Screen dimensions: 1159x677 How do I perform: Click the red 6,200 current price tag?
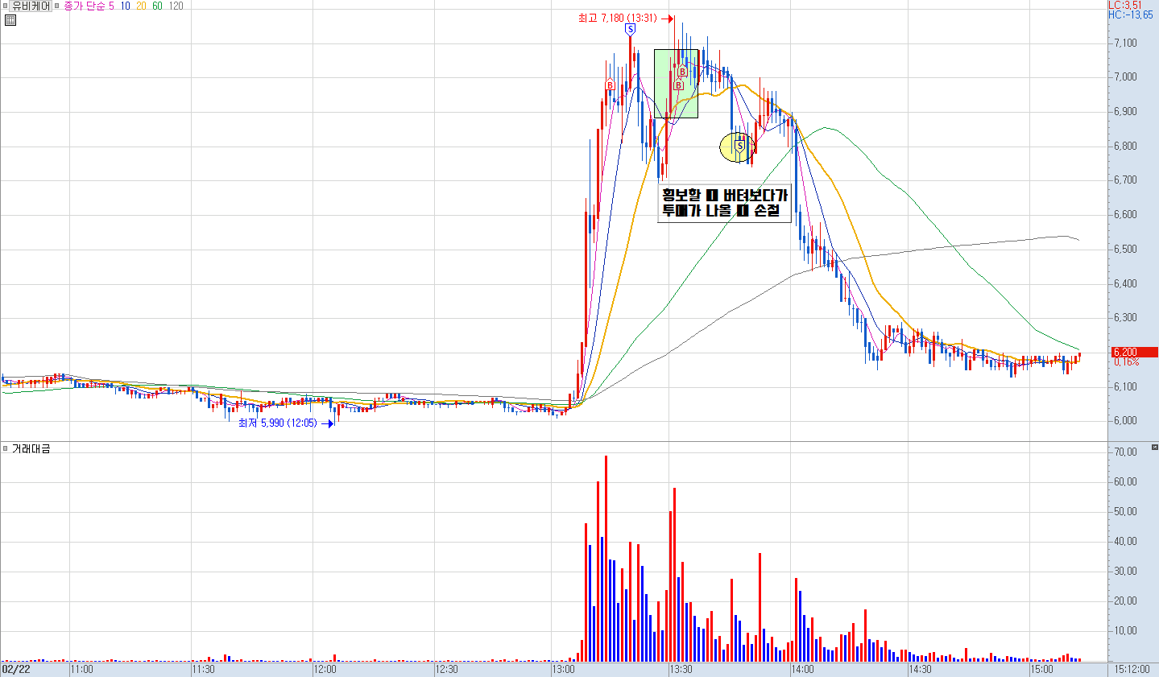tap(1134, 352)
